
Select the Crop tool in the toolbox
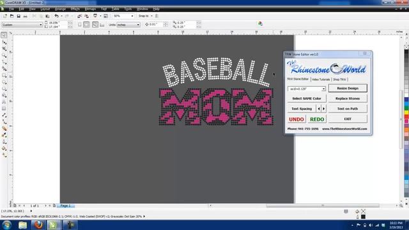[4, 49]
